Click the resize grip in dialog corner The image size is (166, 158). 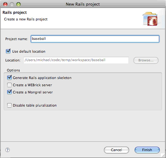pyautogui.click(x=163, y=155)
